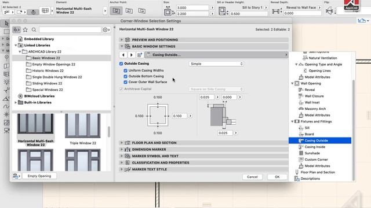Select Descriptions page

(x=310, y=179)
